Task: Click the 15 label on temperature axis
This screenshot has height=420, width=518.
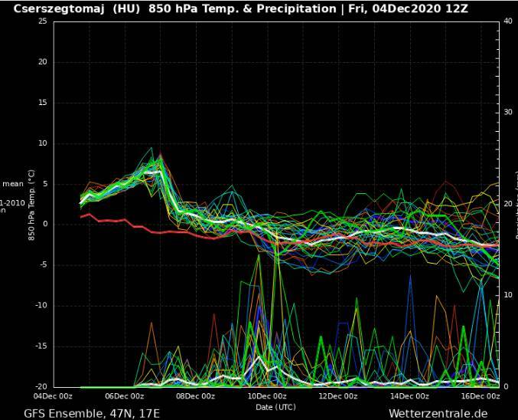Action: coord(42,103)
